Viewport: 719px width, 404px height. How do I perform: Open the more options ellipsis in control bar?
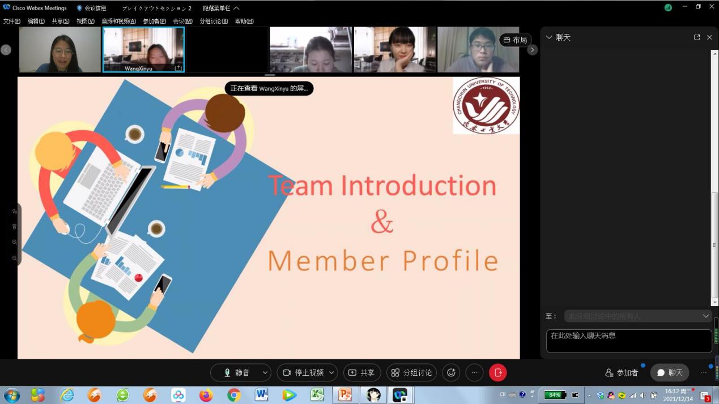474,372
